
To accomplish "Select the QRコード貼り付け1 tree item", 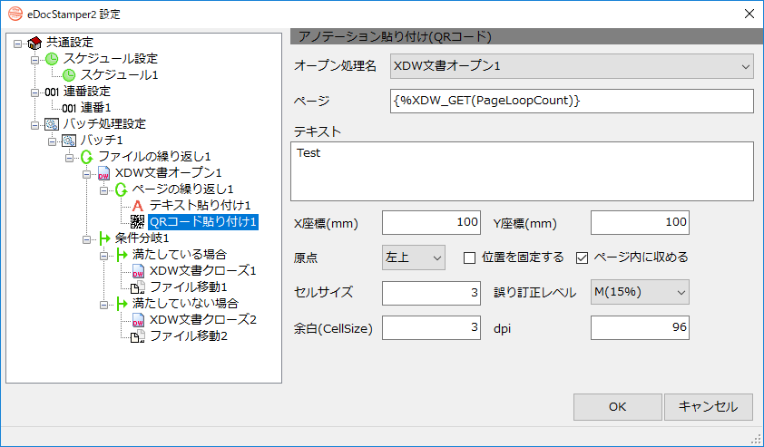I will pos(202,222).
